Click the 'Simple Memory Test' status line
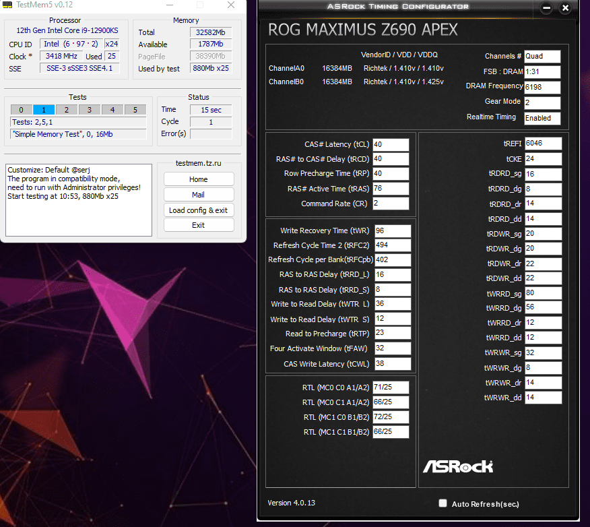This screenshot has height=527, width=590. pyautogui.click(x=78, y=134)
